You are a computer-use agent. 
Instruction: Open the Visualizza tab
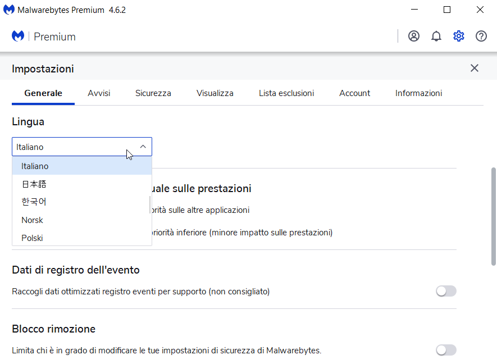coord(215,93)
